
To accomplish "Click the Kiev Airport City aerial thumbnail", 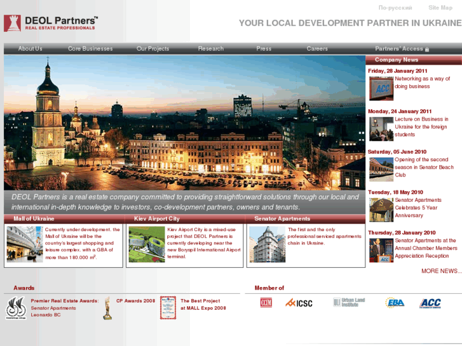I will coord(147,244).
